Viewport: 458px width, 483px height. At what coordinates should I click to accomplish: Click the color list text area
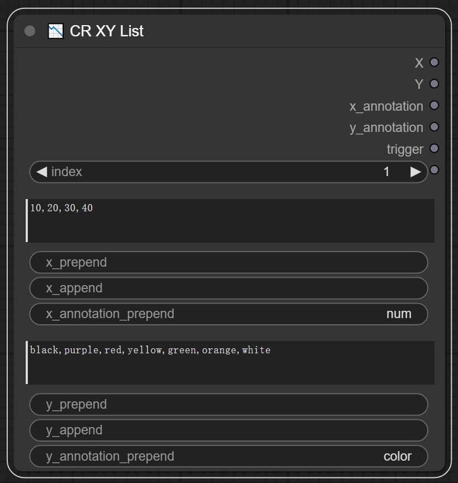click(230, 363)
